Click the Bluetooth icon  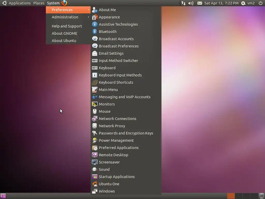[95, 32]
